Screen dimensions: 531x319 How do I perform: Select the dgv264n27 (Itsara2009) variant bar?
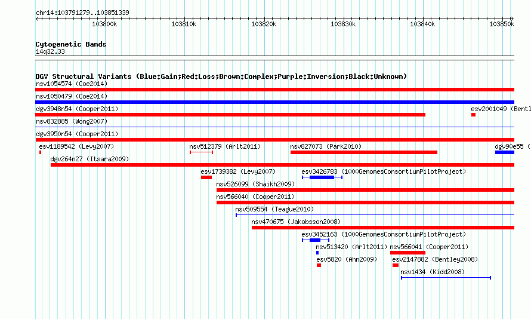pyautogui.click(x=282, y=165)
